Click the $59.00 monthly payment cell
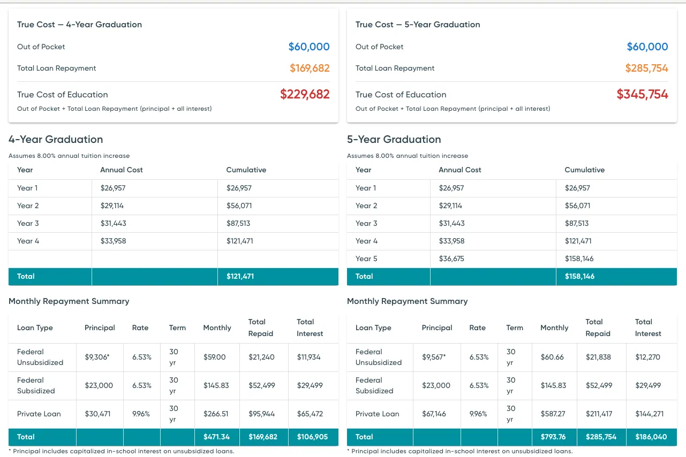 click(215, 357)
